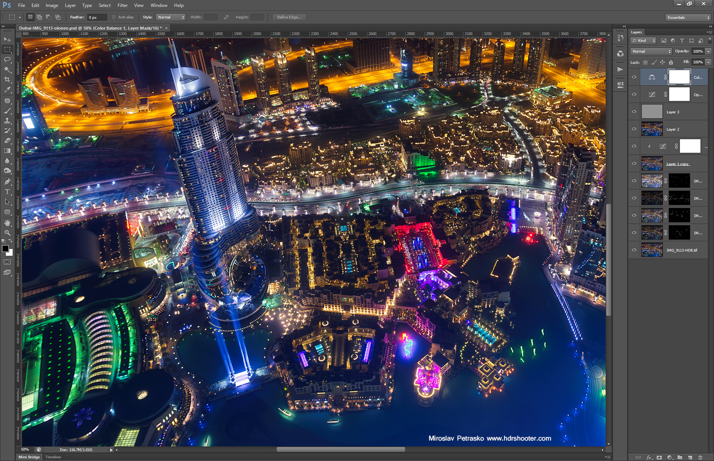Open the blend mode dropdown
This screenshot has width=714, height=461.
(650, 51)
